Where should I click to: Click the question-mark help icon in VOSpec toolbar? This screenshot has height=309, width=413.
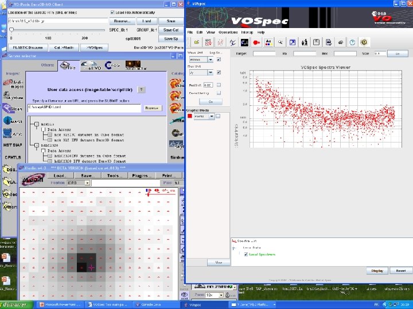pyautogui.click(x=352, y=42)
